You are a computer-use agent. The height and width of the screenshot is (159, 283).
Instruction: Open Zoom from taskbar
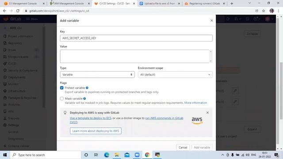click(x=137, y=155)
